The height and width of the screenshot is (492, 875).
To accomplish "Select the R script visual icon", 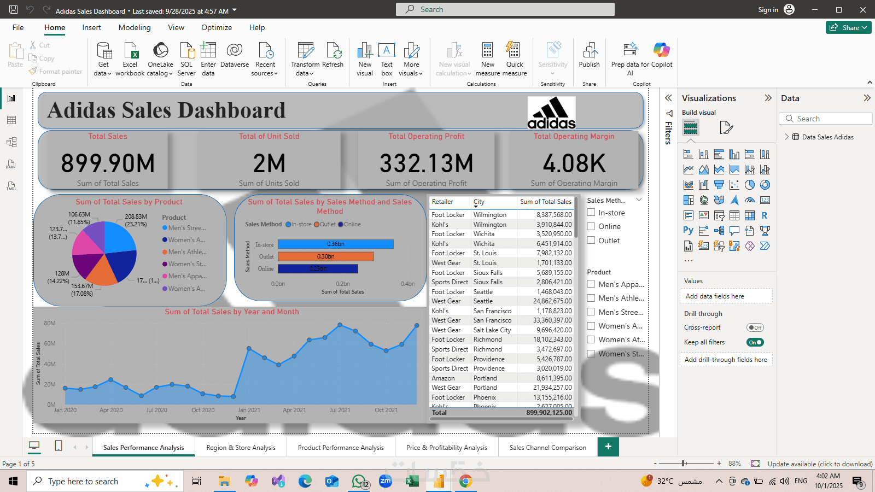I will click(x=765, y=215).
